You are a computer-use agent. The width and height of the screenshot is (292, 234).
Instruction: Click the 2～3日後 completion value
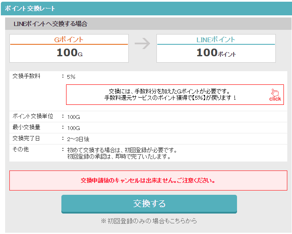click(x=78, y=139)
